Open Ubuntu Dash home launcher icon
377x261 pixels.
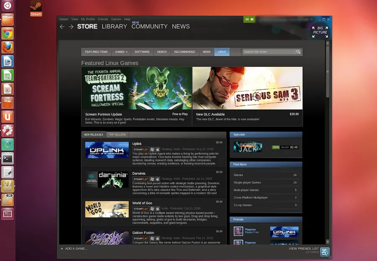[8, 5]
